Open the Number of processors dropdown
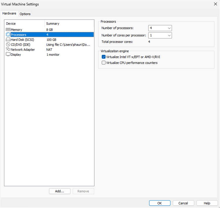Screen dimensions: 220x208 [160, 28]
